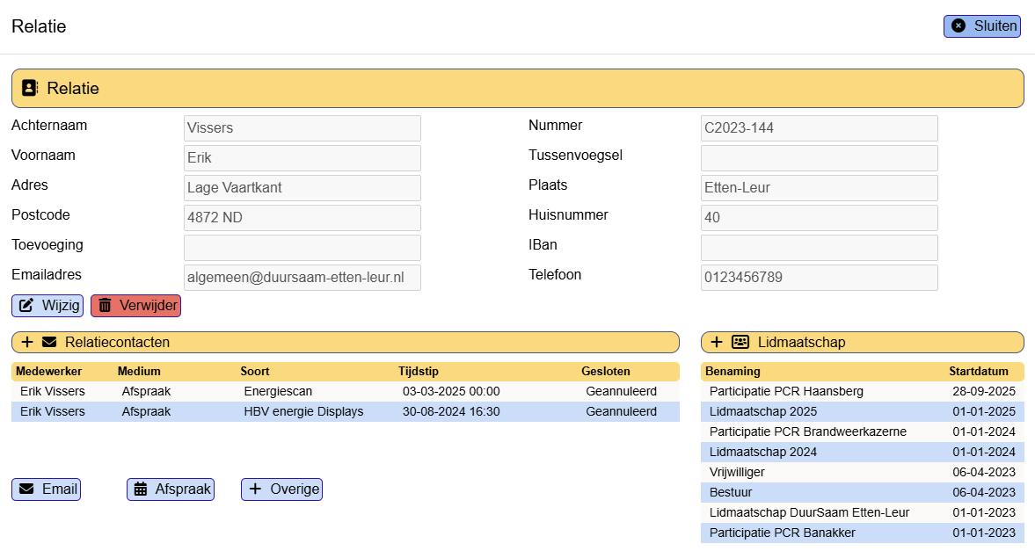Select the Energiescan appointment row
The width and height of the screenshot is (1035, 551).
click(x=345, y=391)
